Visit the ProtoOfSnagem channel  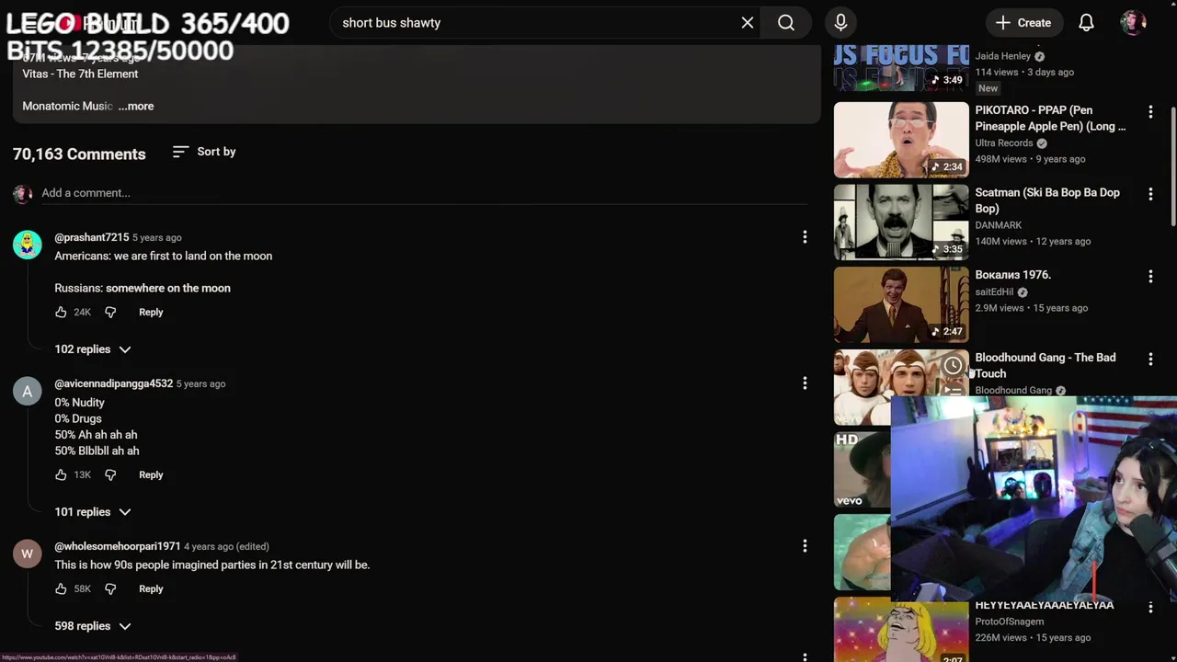pyautogui.click(x=1010, y=622)
